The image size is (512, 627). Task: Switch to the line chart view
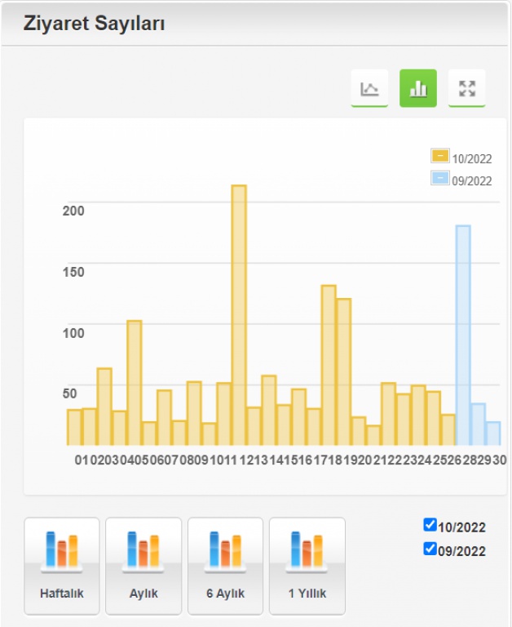(369, 88)
